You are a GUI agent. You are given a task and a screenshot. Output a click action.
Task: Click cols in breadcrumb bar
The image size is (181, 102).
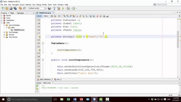(x=58, y=79)
